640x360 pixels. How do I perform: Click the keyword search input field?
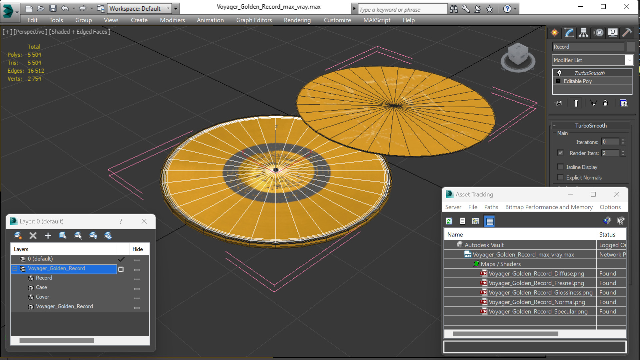click(x=402, y=9)
